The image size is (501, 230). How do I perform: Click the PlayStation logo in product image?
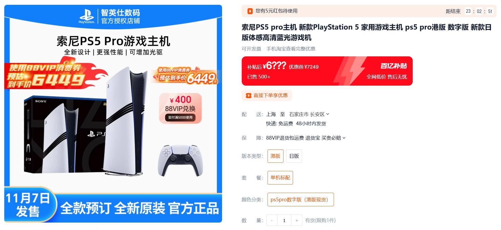(x=86, y=16)
